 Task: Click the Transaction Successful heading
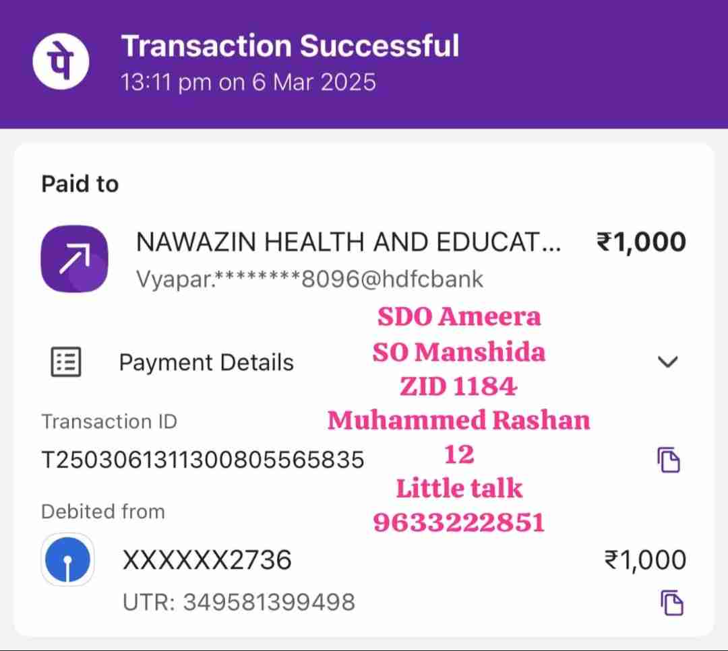[290, 46]
